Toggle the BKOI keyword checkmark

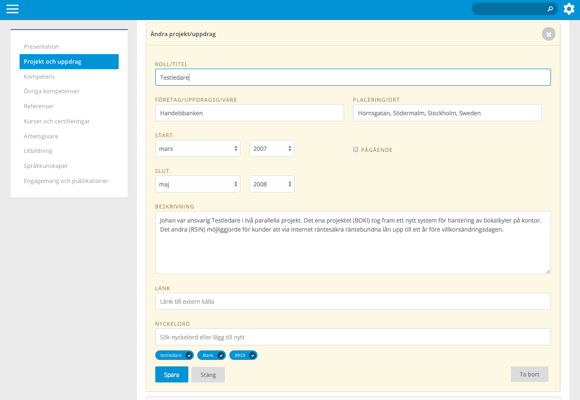click(x=252, y=355)
